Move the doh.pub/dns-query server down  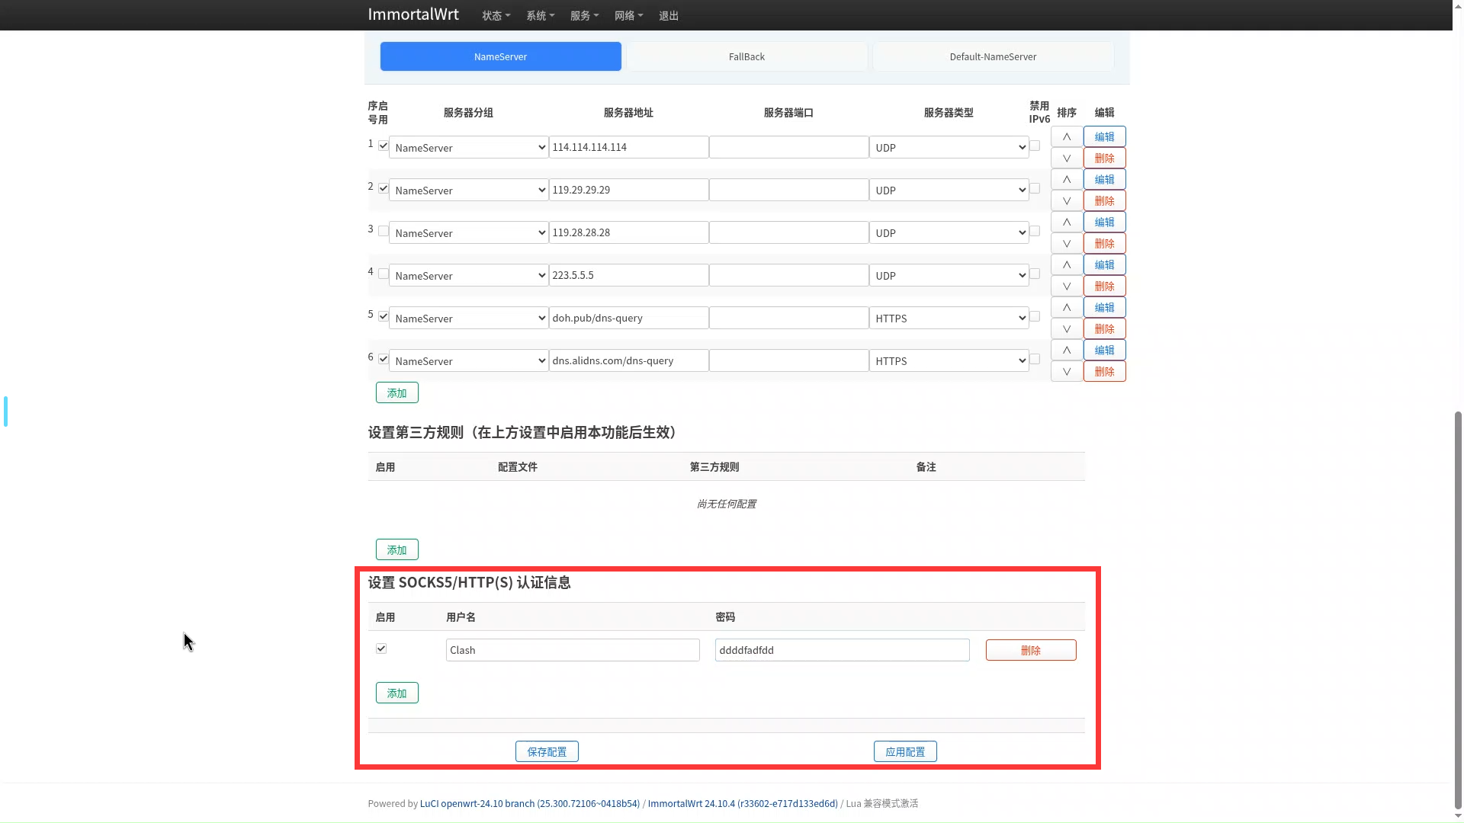1066,328
